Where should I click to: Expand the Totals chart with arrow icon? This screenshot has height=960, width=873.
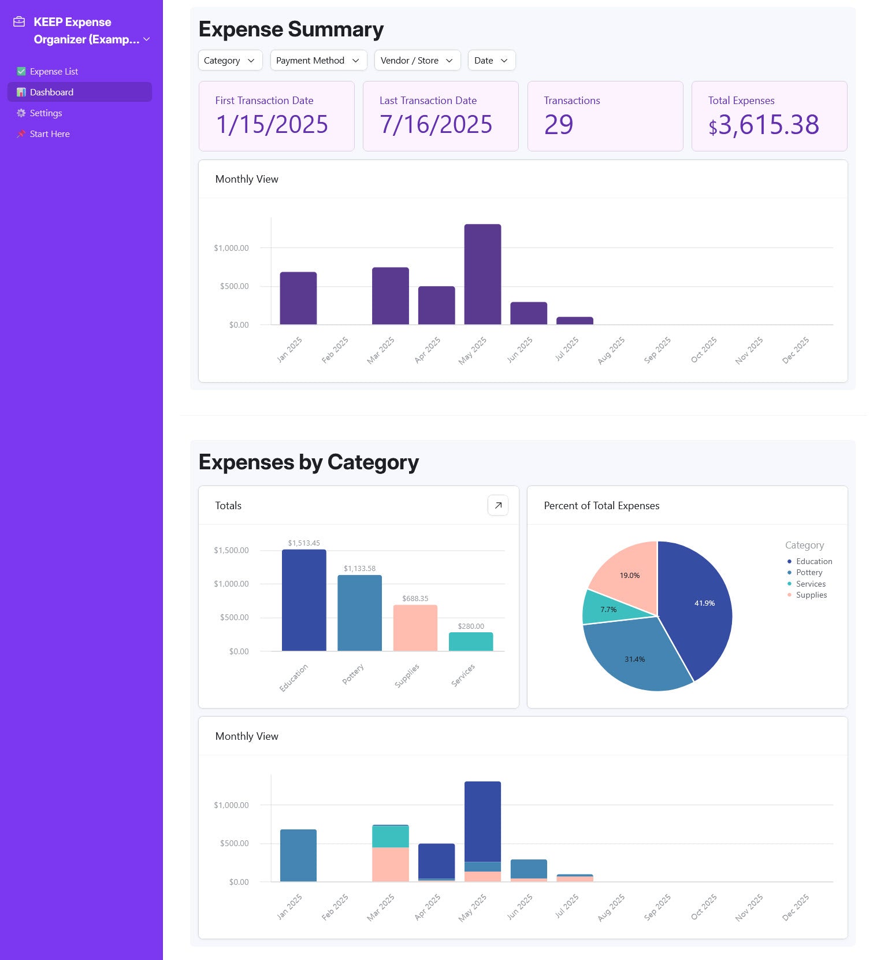(497, 505)
